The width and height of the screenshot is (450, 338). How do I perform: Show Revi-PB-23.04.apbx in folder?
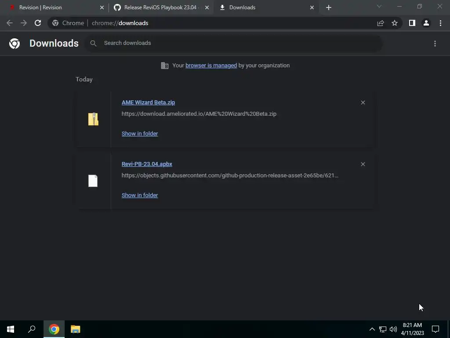click(x=140, y=195)
